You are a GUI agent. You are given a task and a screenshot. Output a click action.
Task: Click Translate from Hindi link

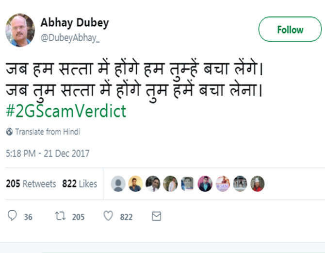point(47,132)
